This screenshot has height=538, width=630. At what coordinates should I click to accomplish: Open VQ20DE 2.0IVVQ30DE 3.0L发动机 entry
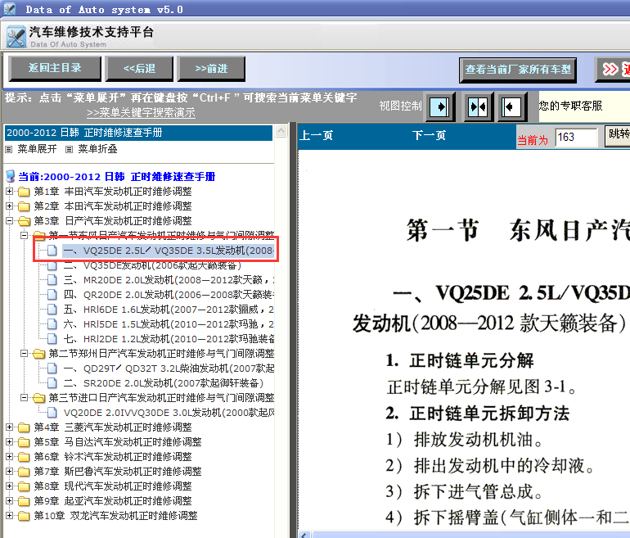169,413
